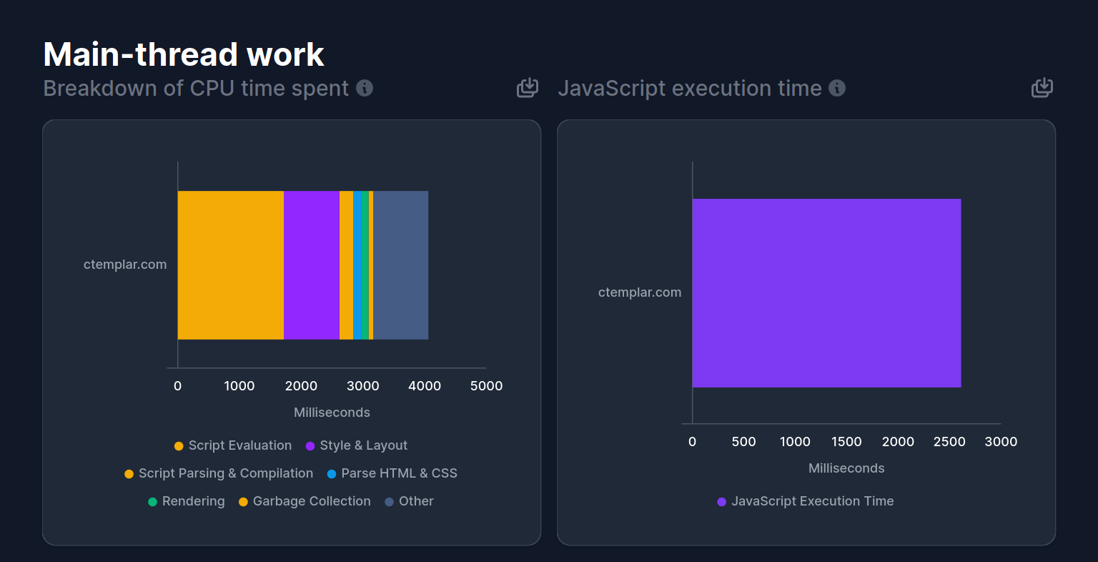This screenshot has width=1098, height=562.
Task: Click the Rendering legend dot
Action: tap(152, 501)
